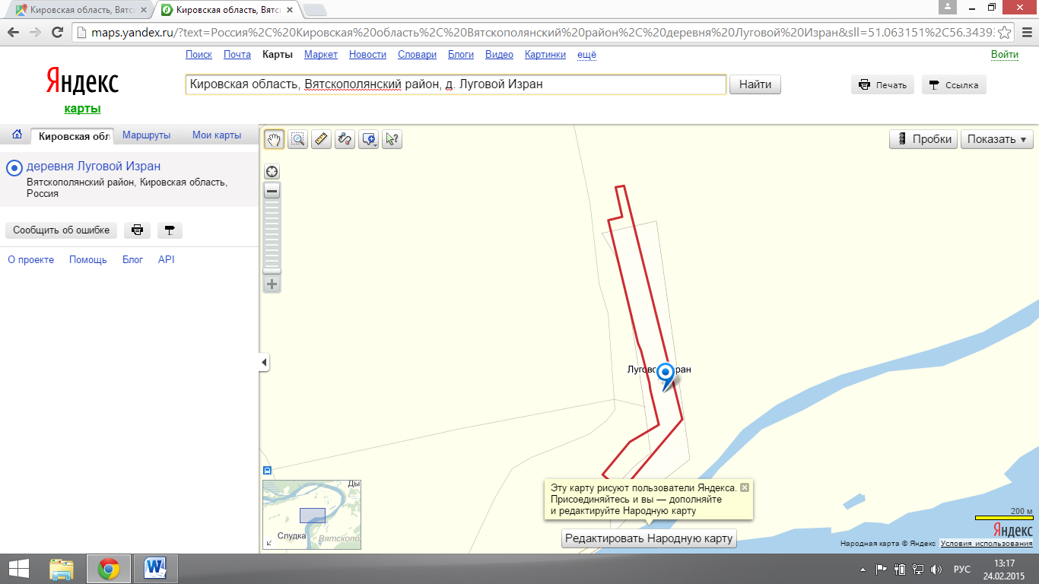This screenshot has width=1039, height=584.
Task: Select the hand pan tool
Action: coord(274,139)
